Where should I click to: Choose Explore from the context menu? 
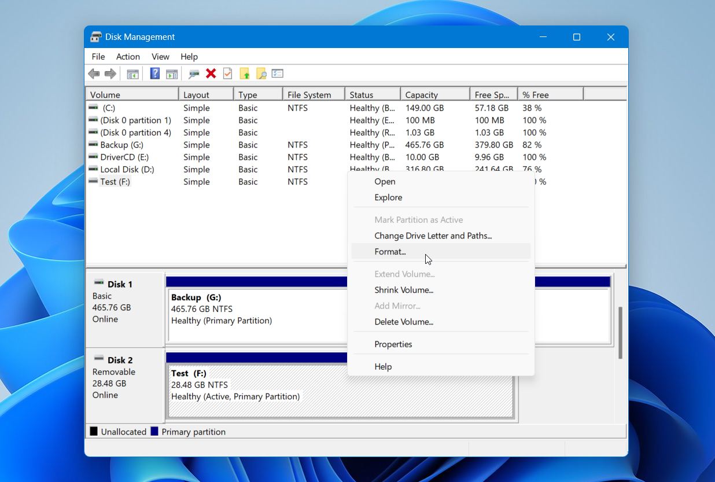(x=441, y=197)
